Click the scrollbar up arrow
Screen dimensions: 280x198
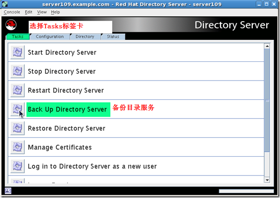click(x=267, y=46)
